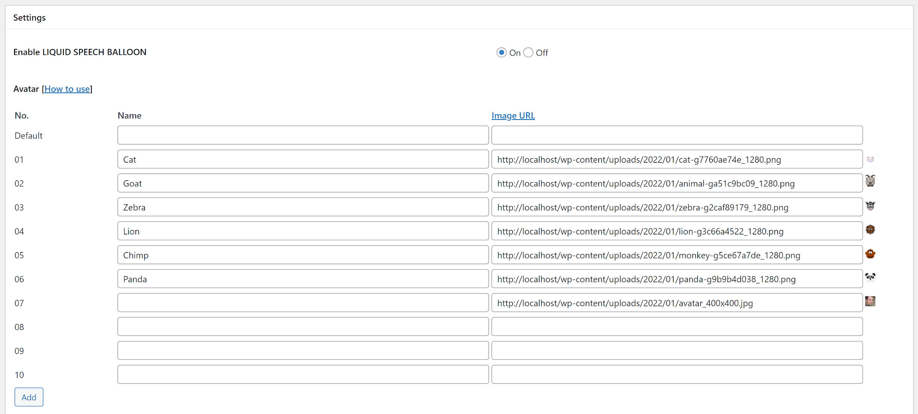The image size is (918, 414).
Task: Click the cat avatar preview icon
Action: (x=871, y=159)
